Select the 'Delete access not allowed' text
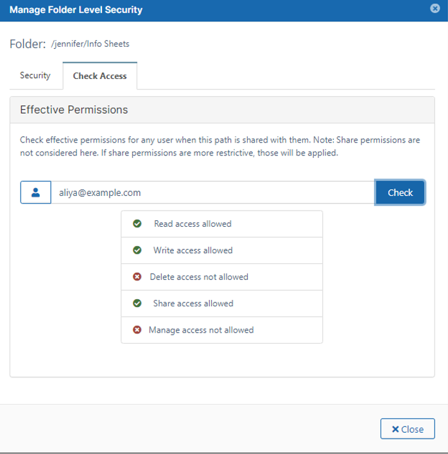Image resolution: width=448 pixels, height=454 pixels. [199, 277]
